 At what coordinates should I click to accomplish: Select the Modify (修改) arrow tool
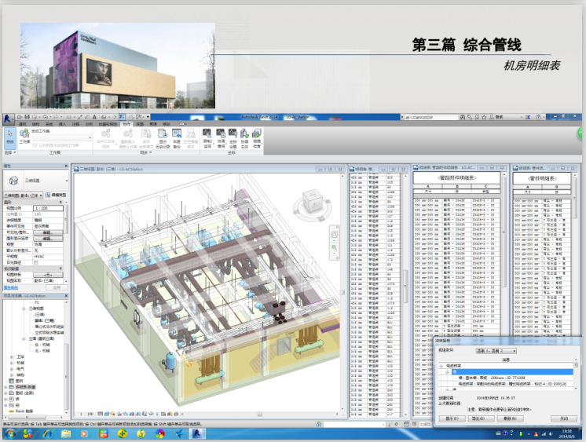coord(9,137)
